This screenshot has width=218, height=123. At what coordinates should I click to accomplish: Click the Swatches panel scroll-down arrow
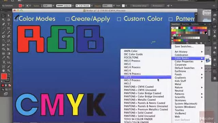tap(209, 40)
